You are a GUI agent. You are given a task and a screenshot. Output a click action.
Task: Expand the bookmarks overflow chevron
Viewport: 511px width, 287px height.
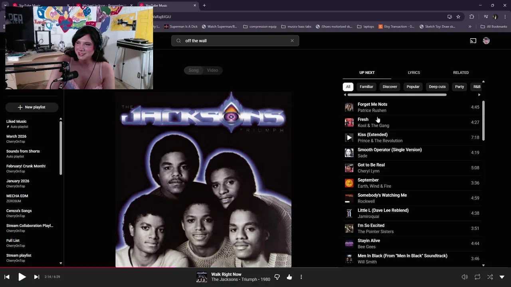(470, 27)
